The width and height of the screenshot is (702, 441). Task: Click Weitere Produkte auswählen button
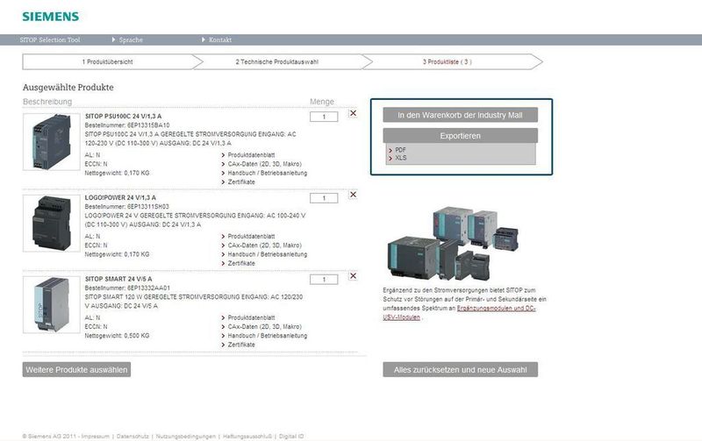point(76,369)
